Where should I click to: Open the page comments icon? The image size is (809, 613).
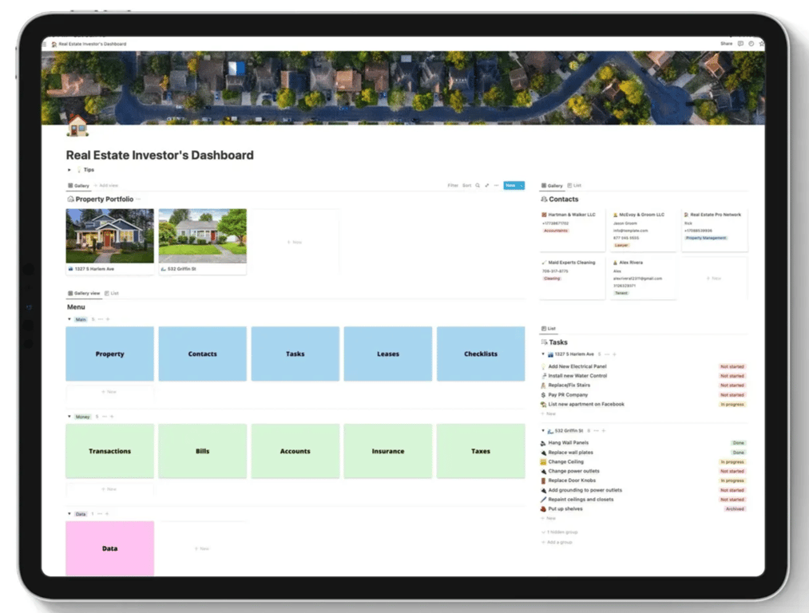(741, 44)
